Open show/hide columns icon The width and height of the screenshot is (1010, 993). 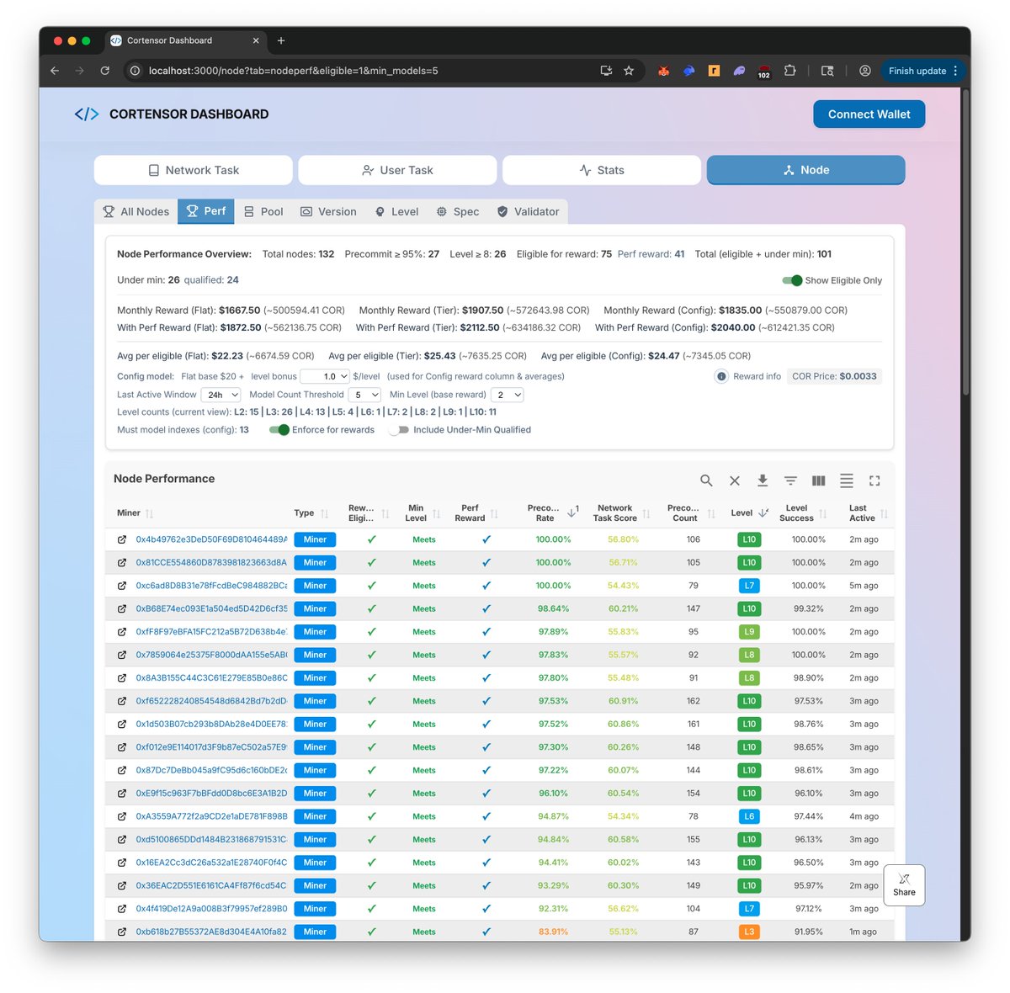818,481
